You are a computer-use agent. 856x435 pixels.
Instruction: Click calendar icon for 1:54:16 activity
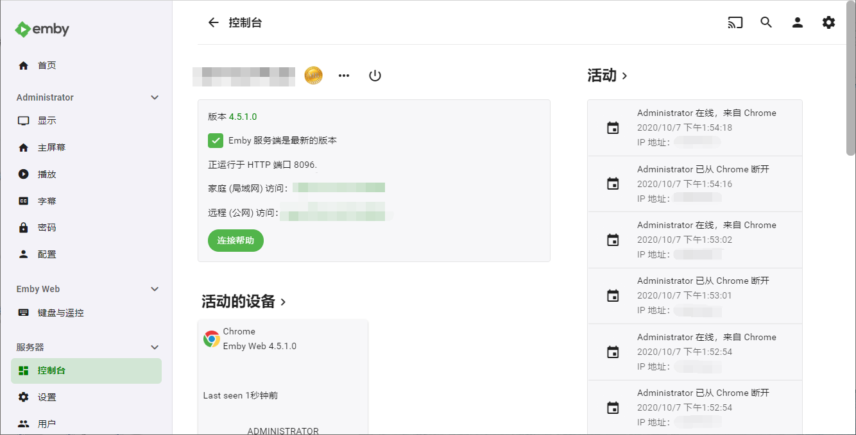[613, 184]
